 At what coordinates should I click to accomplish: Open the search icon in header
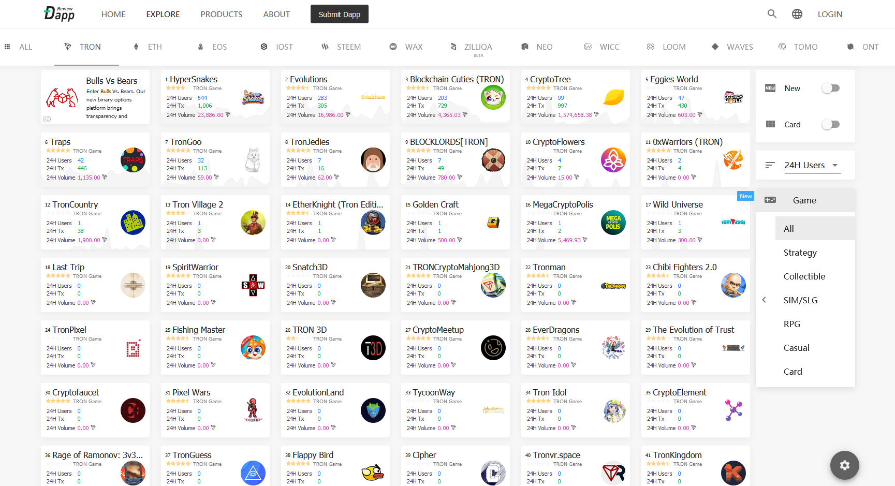tap(772, 14)
